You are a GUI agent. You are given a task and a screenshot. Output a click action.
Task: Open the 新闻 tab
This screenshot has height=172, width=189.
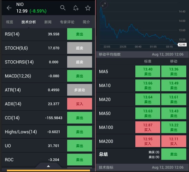(48, 22)
